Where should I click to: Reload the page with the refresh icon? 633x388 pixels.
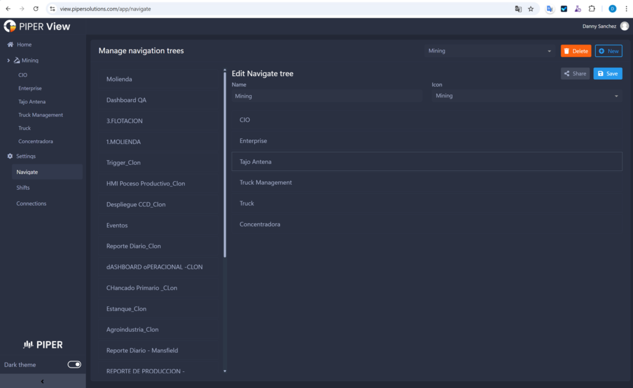coord(35,9)
